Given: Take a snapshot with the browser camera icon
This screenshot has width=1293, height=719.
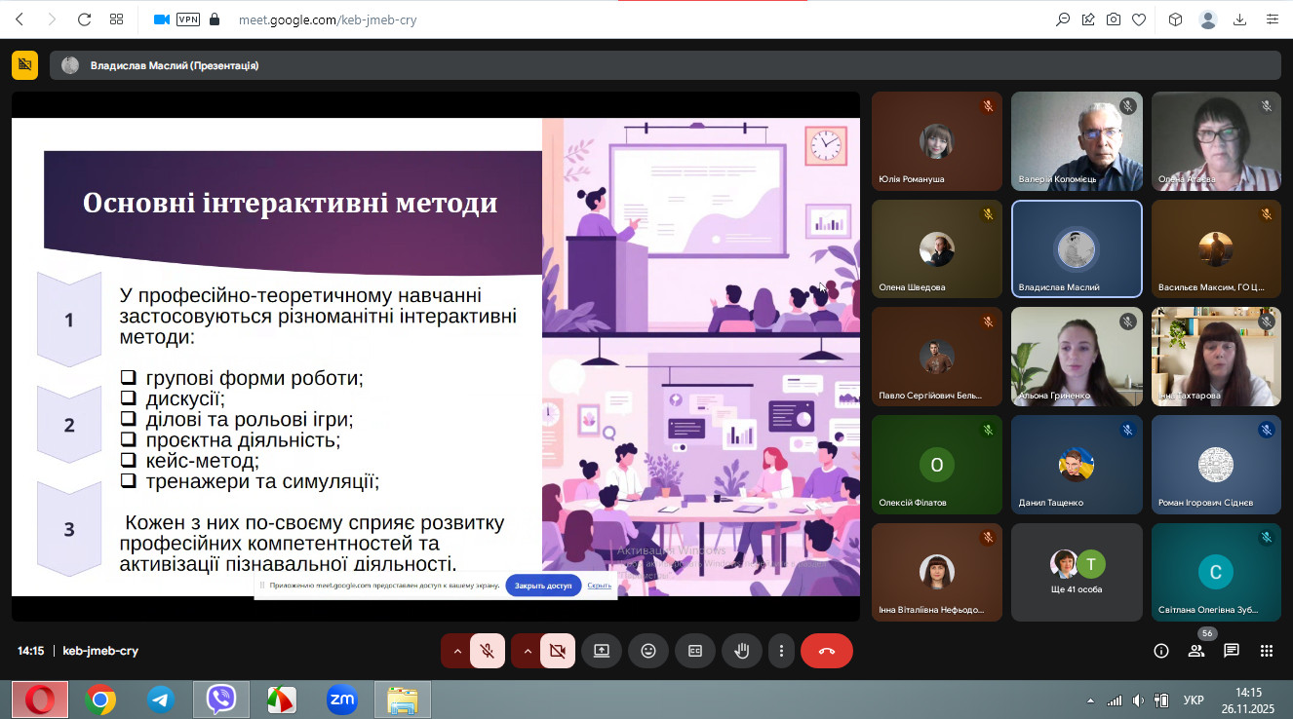Looking at the screenshot, I should (1114, 19).
